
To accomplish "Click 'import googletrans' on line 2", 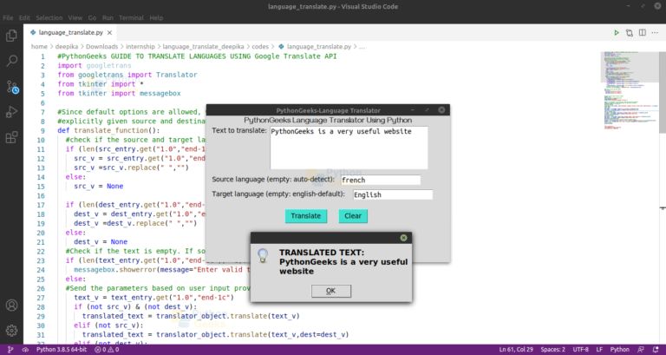I will coord(95,65).
